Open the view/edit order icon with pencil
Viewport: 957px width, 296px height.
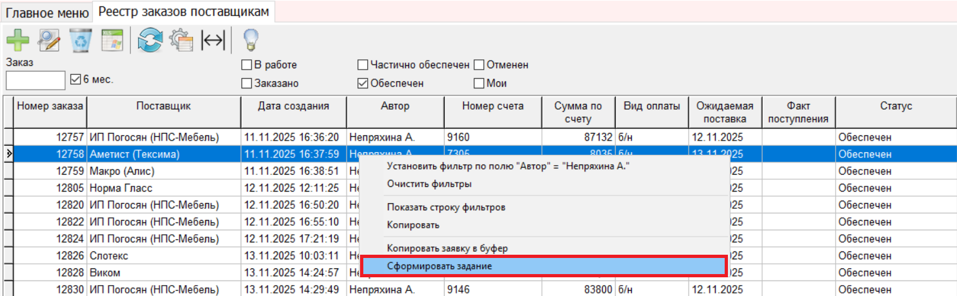click(x=49, y=41)
